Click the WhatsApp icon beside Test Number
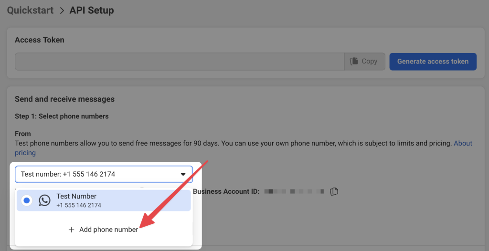The width and height of the screenshot is (489, 251). [44, 200]
